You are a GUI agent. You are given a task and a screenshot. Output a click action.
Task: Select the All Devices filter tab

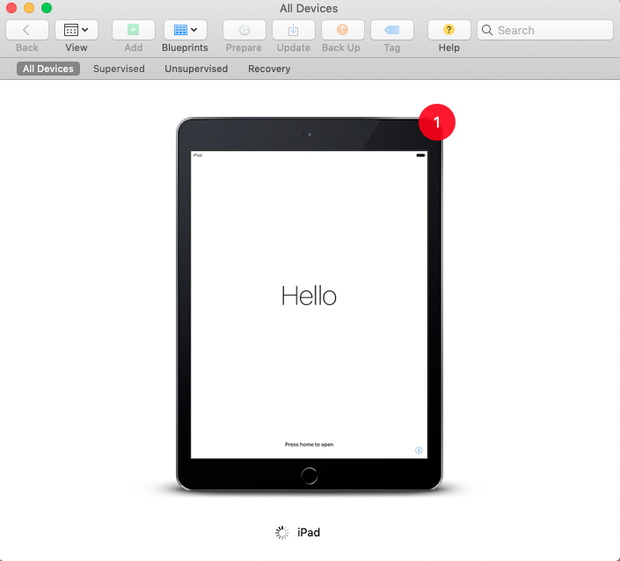point(48,69)
